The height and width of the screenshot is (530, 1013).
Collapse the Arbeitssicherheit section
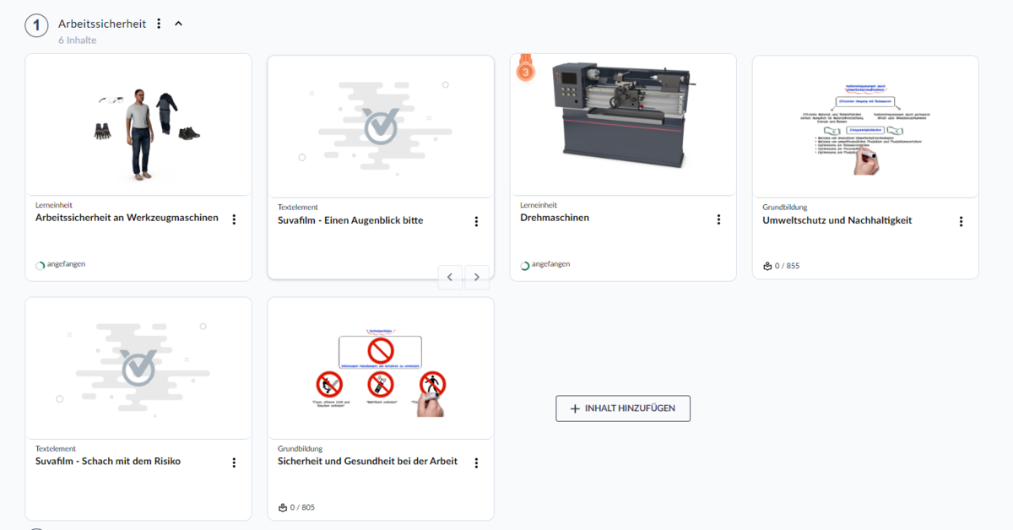point(178,24)
